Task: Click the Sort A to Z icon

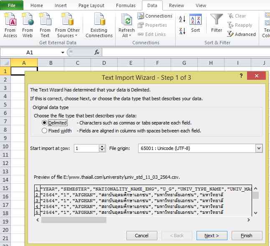Action: tap(182, 19)
